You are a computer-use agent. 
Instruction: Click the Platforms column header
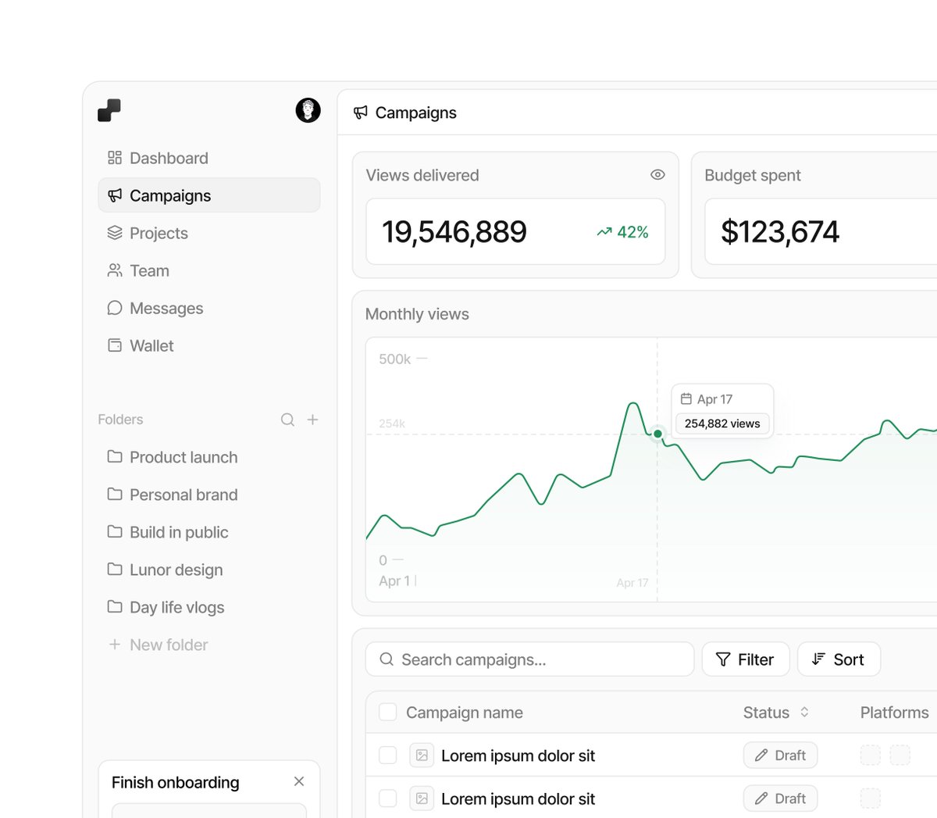tap(894, 713)
